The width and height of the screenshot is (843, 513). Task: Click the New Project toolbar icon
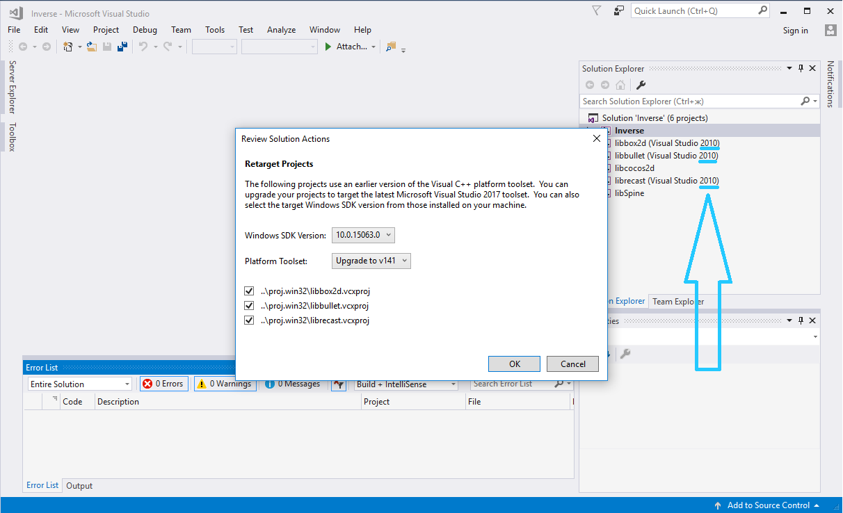(68, 47)
